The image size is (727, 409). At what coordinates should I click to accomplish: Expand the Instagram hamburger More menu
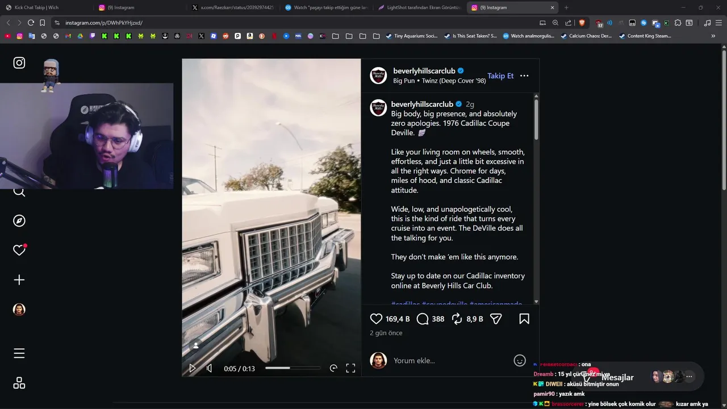pos(19,353)
